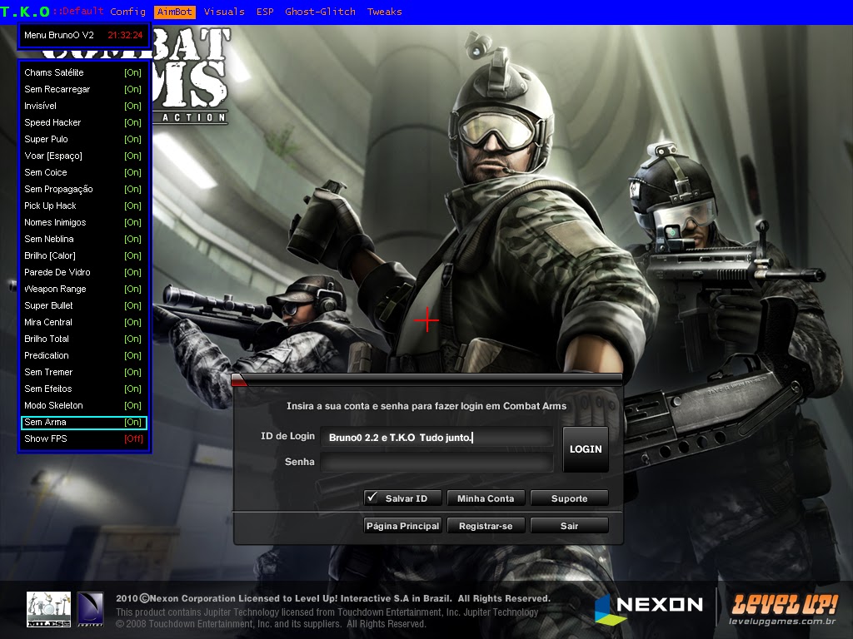Toggle Super Pulo option
The width and height of the screenshot is (853, 639).
point(83,139)
